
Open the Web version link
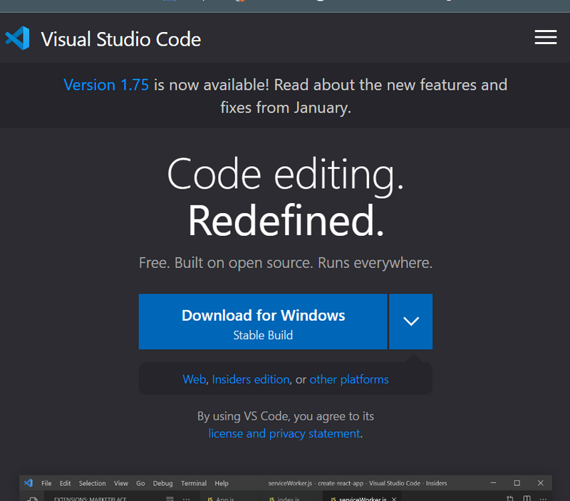[194, 379]
